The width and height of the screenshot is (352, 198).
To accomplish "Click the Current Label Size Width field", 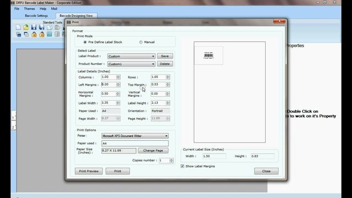I will [214, 156].
